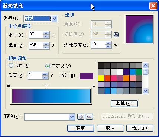Image resolution: width=159 pixels, height=137 pixels.
Task: Click the 位置 position field showing 0
Action: [x=35, y=76]
